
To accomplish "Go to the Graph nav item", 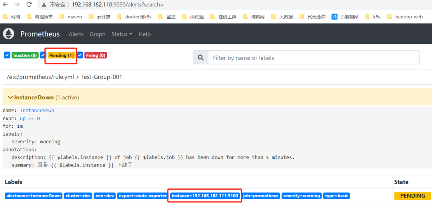I will (98, 34).
